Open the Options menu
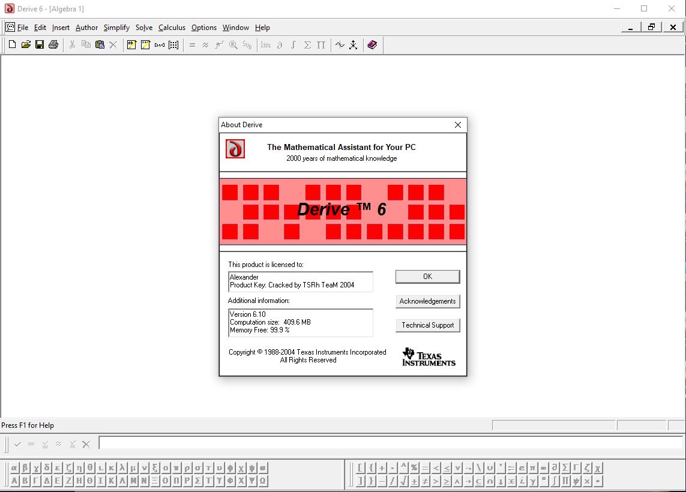This screenshot has height=492, width=686. (x=204, y=28)
